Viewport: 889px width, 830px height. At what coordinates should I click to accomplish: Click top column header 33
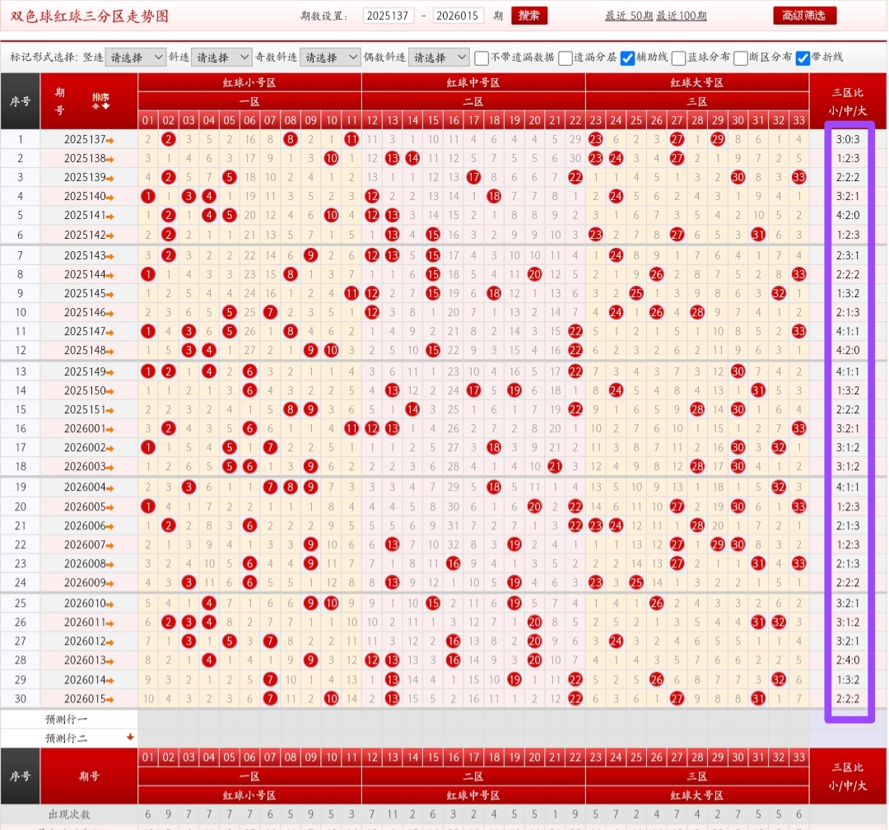pyautogui.click(x=798, y=120)
